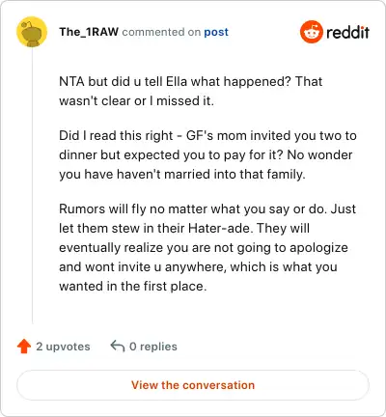Click the vertical comment thread line
The width and height of the screenshot is (386, 417).
click(32, 185)
